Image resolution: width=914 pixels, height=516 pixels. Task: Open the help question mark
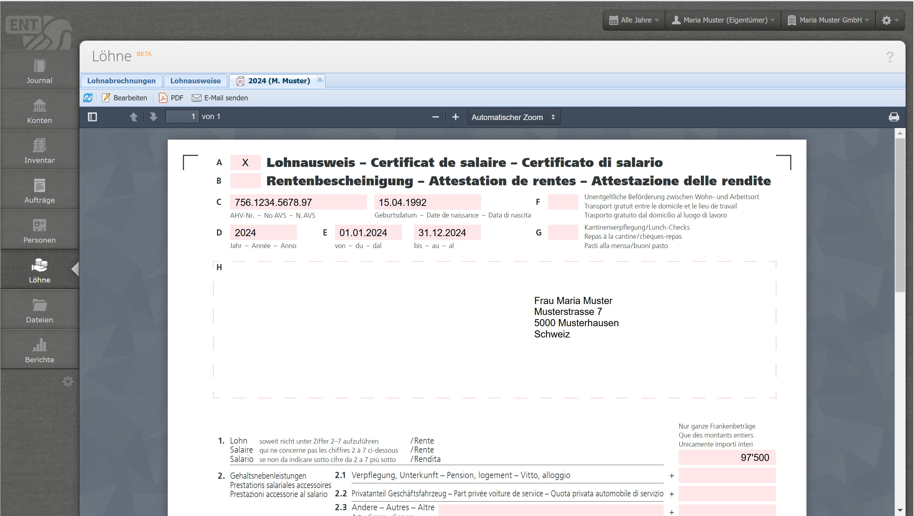(890, 57)
